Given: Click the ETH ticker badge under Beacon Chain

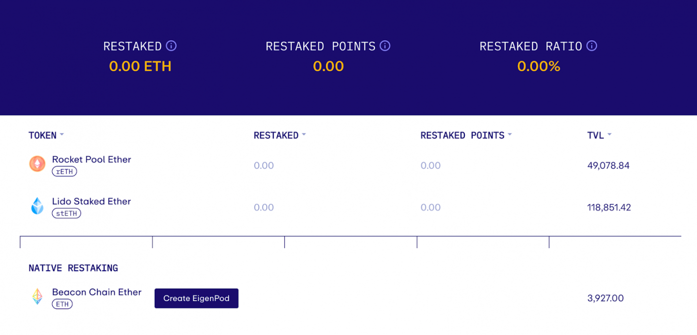Looking at the screenshot, I should (62, 305).
